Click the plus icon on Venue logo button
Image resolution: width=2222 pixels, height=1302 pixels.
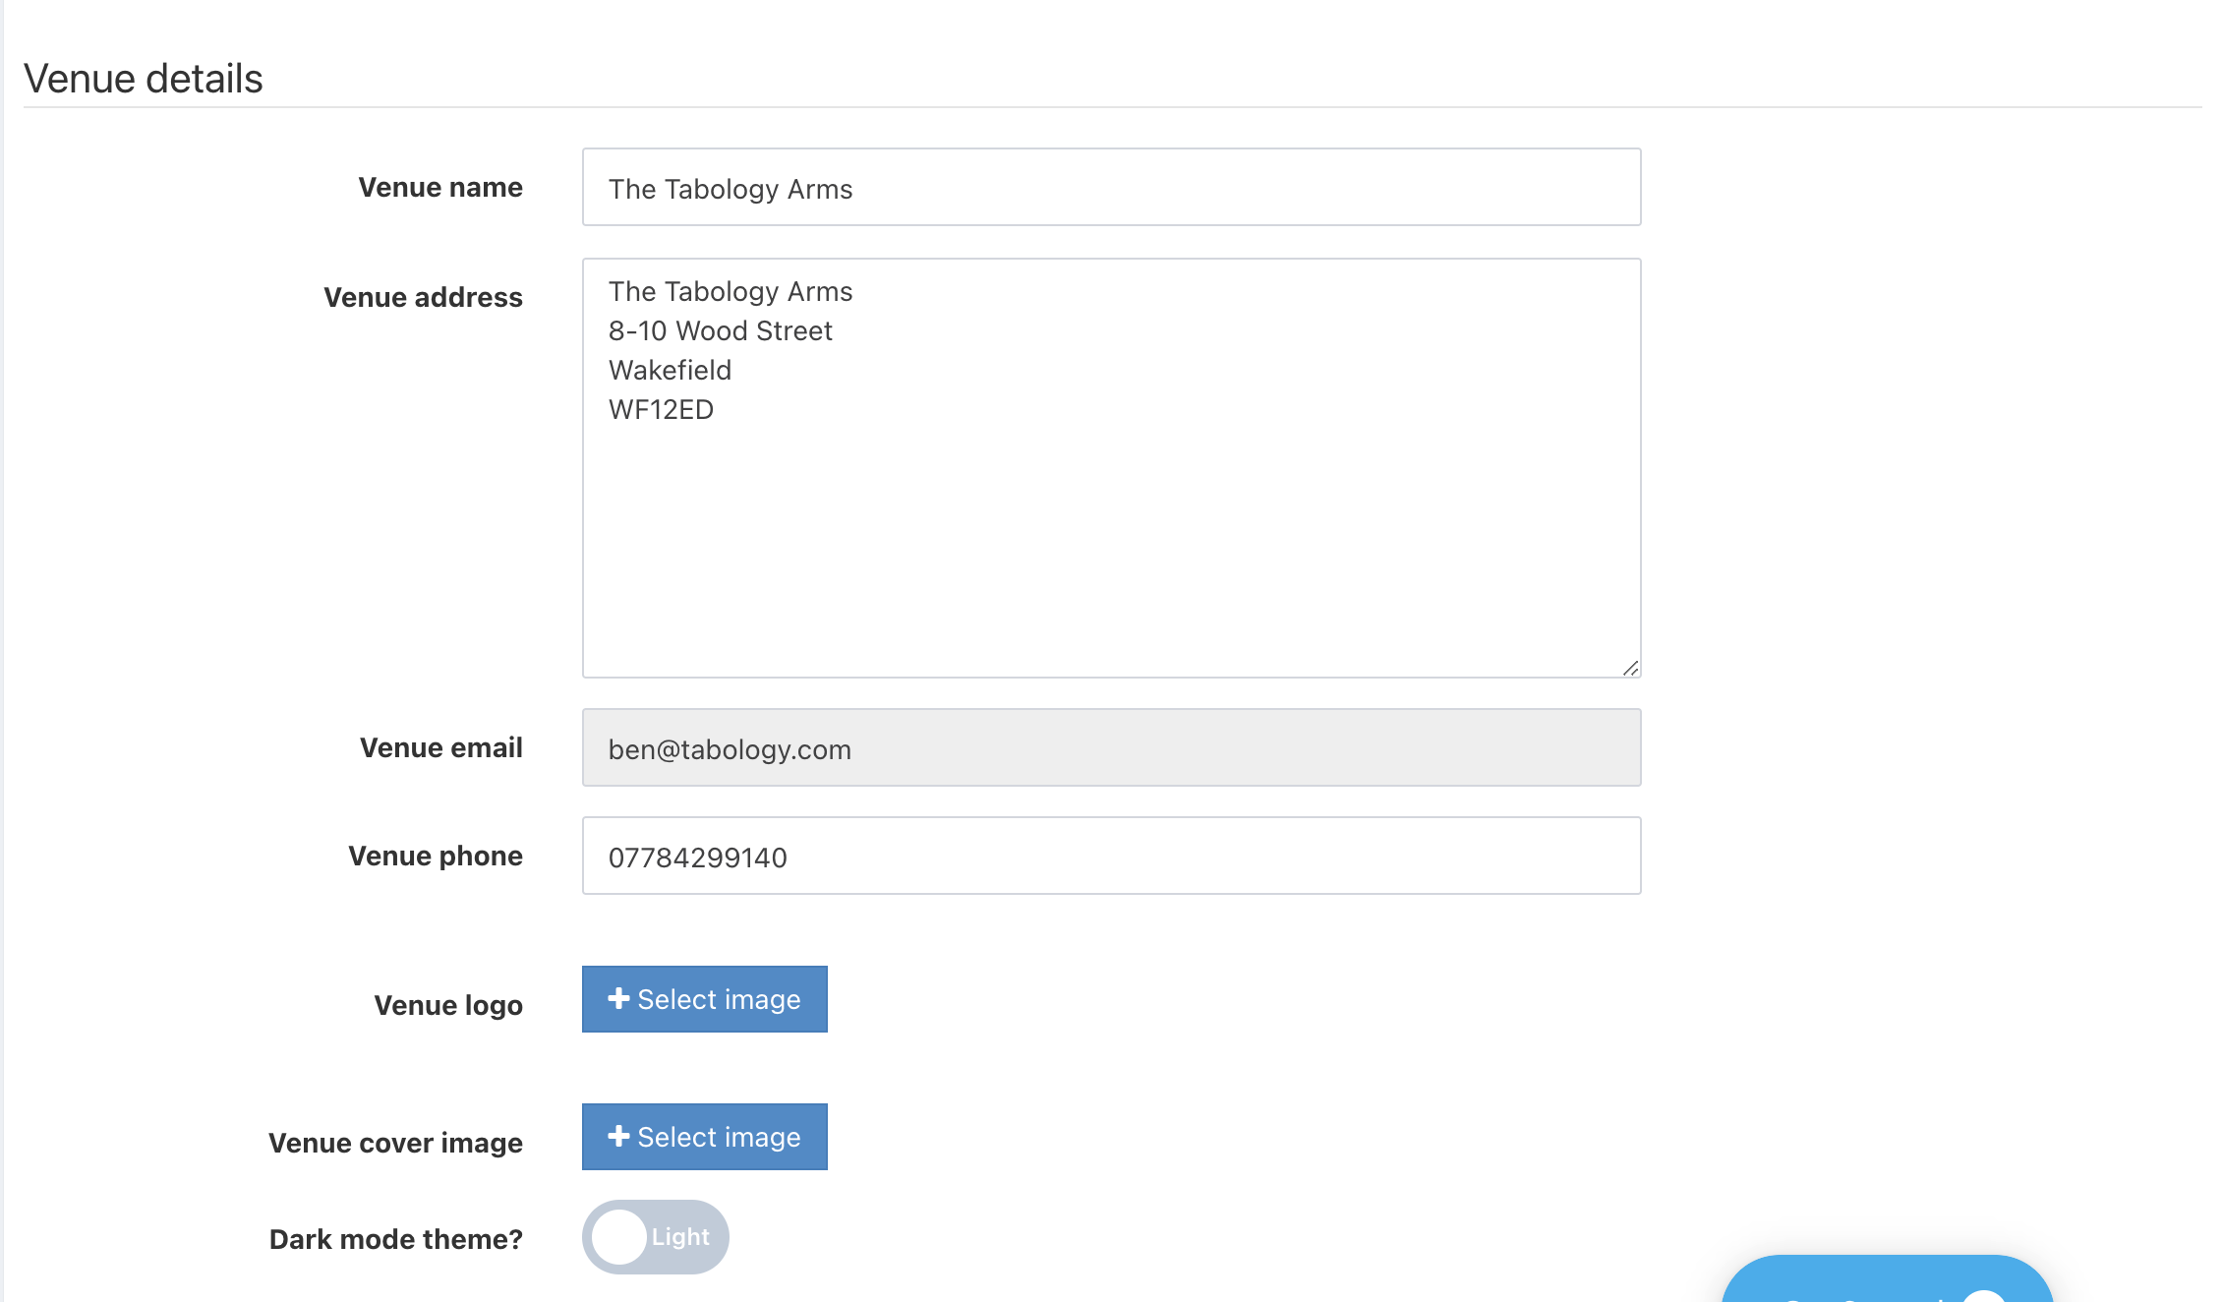click(x=618, y=998)
